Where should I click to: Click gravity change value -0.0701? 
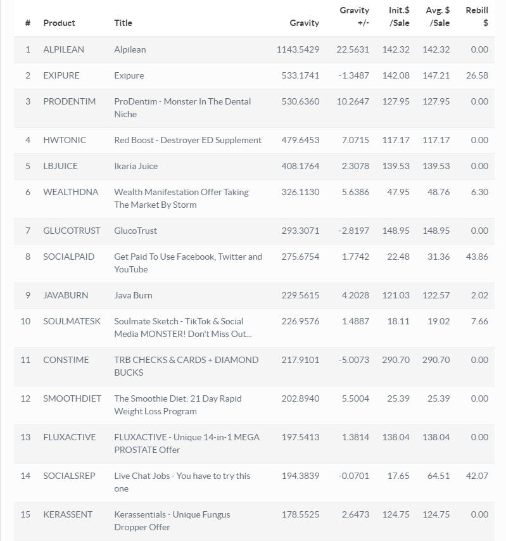point(354,476)
